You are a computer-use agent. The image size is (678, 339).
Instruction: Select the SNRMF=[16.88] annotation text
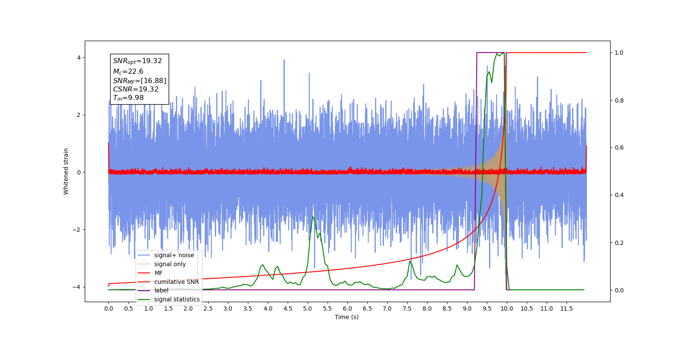coord(139,81)
